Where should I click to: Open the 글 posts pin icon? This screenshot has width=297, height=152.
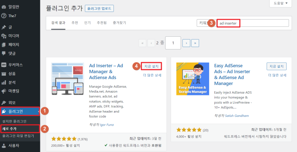coord(4,27)
